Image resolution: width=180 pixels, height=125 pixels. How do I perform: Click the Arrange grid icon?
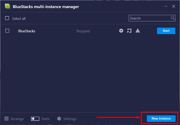tap(7, 118)
